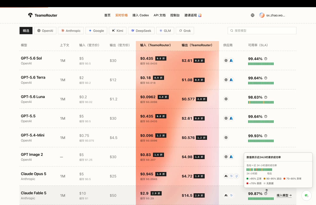Click the GPT Image 2 model name
This screenshot has height=205, width=316.
pyautogui.click(x=32, y=155)
